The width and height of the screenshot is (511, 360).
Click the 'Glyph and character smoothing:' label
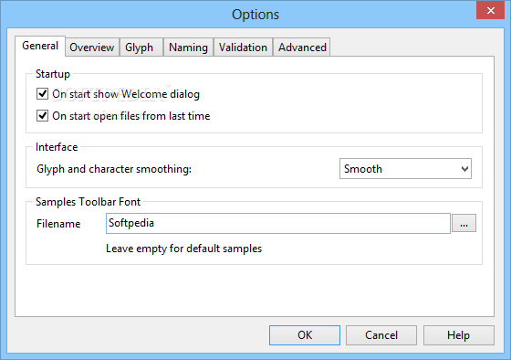point(114,169)
